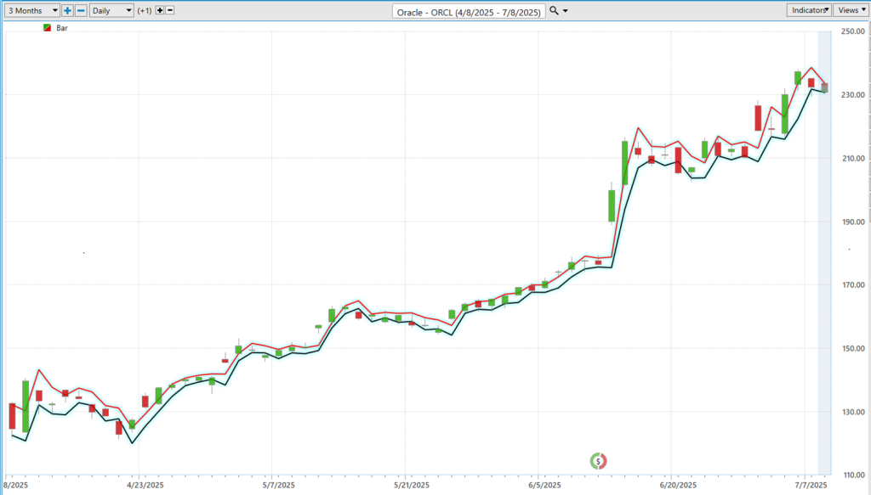
Task: Open the Daily interval dropdown
Action: (111, 10)
